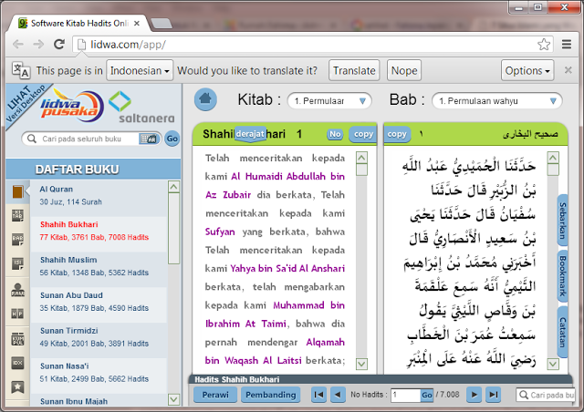
Task: Open the KITAB sidebar icon
Action: 17,215
